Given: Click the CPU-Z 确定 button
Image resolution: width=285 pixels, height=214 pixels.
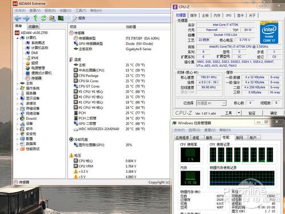Looking at the screenshot, I should coord(274,113).
